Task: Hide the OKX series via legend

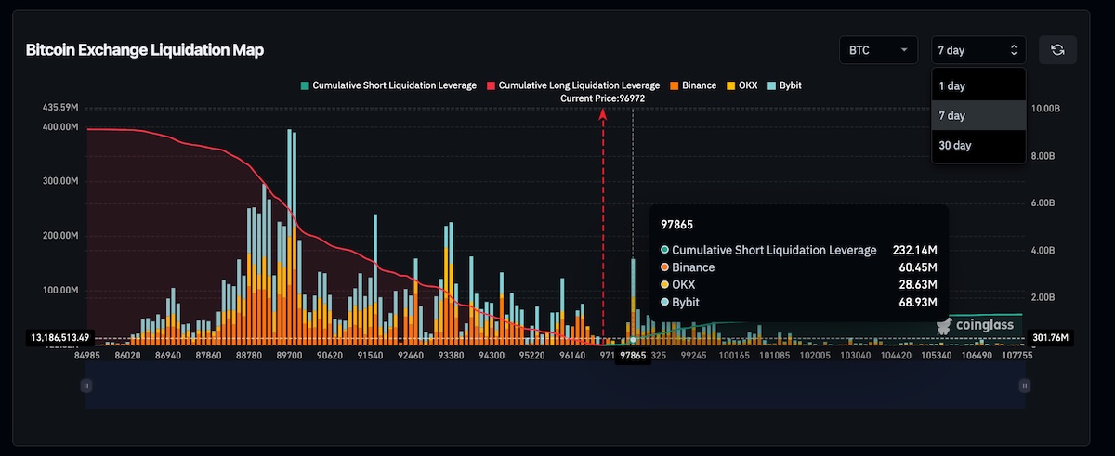Action: (x=741, y=85)
